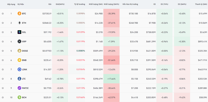Click the OI (1h%) column header
The width and height of the screenshot is (208, 102).
click(164, 4)
